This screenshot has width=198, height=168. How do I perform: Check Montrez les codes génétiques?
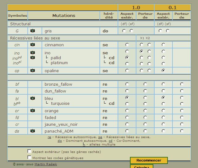point(29,158)
